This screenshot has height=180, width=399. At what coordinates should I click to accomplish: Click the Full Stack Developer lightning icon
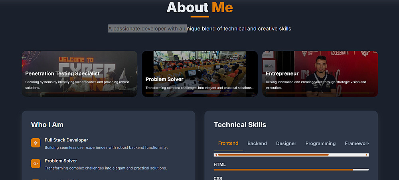pyautogui.click(x=36, y=143)
